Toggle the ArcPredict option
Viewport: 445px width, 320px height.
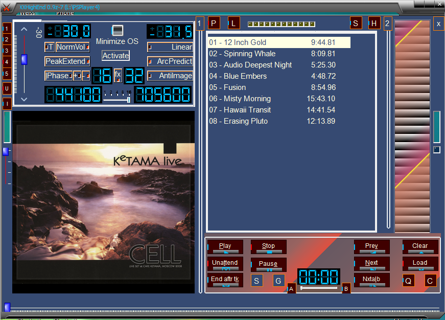pos(170,61)
